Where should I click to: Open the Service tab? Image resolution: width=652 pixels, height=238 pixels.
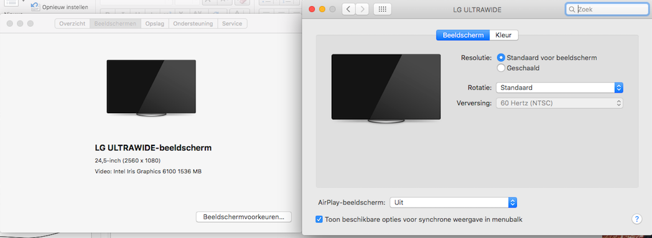point(232,24)
